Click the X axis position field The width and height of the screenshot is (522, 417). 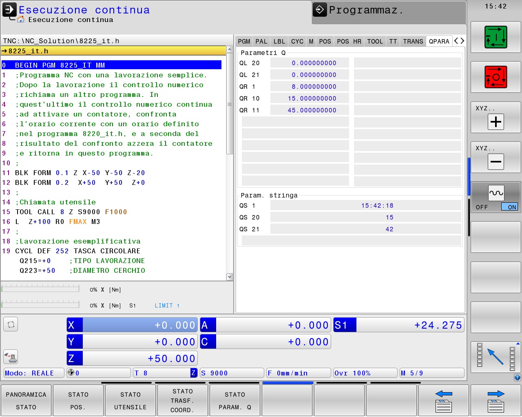(x=132, y=325)
